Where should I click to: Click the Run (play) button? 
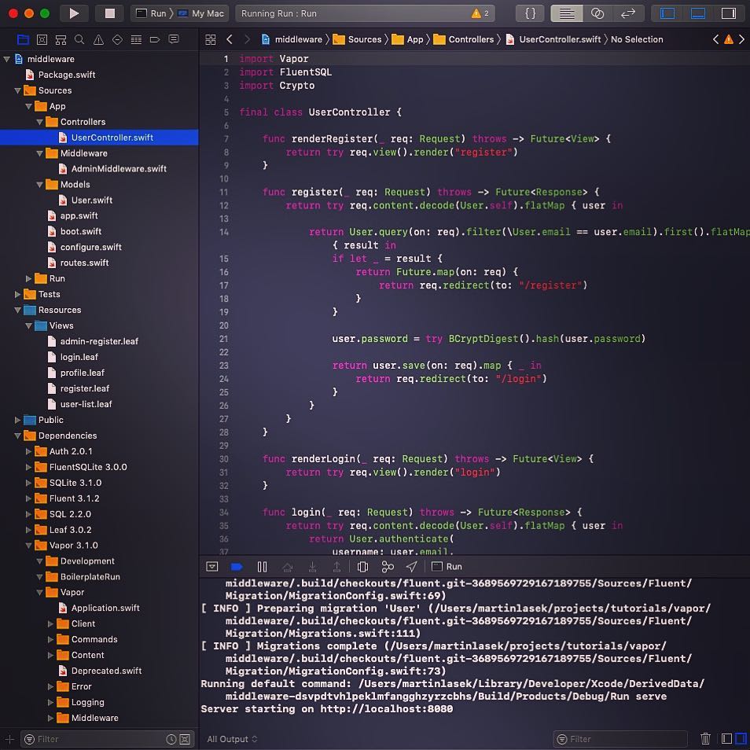tap(74, 13)
